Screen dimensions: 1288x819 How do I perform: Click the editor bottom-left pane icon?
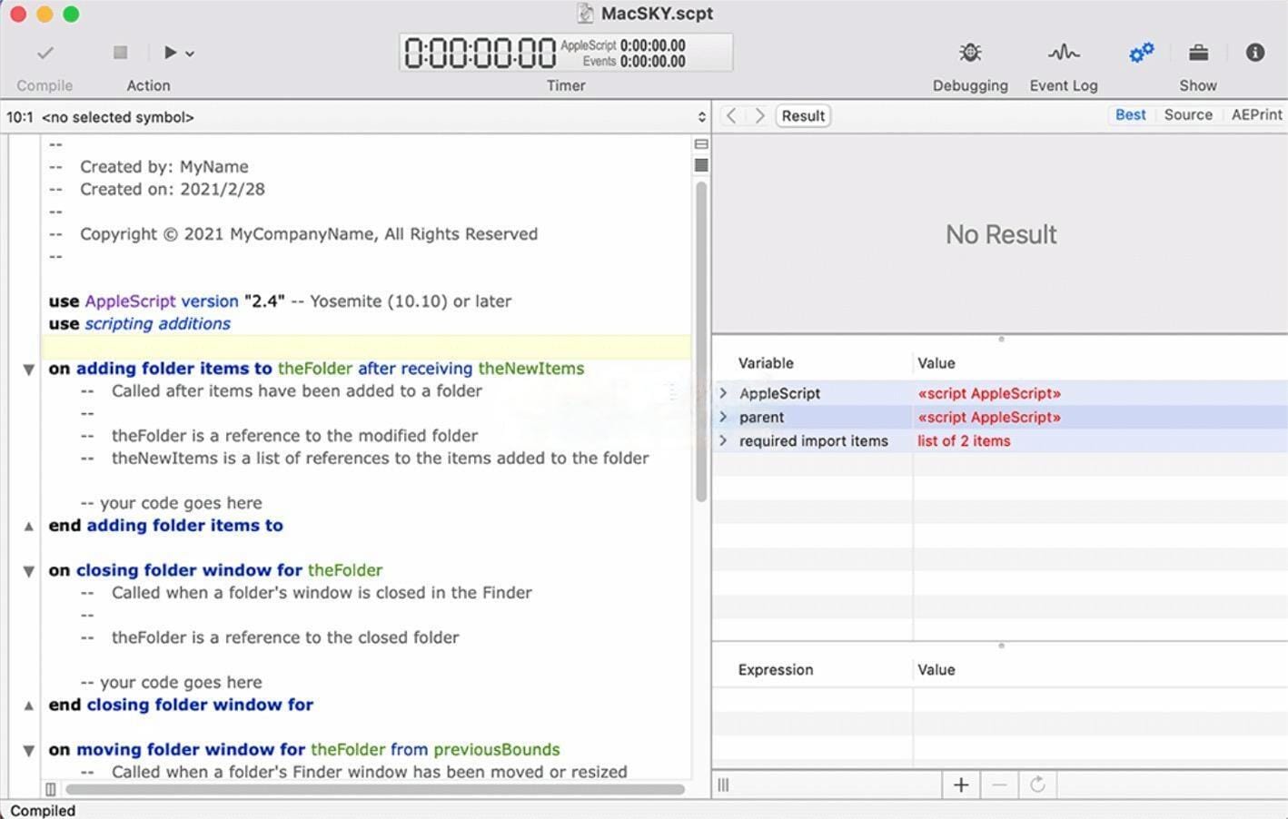click(51, 789)
